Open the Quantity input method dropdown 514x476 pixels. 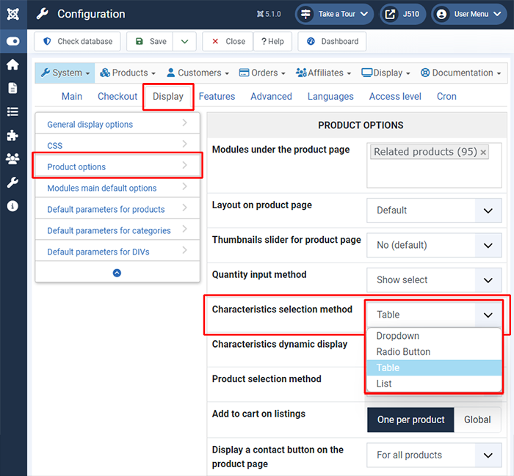tap(434, 280)
